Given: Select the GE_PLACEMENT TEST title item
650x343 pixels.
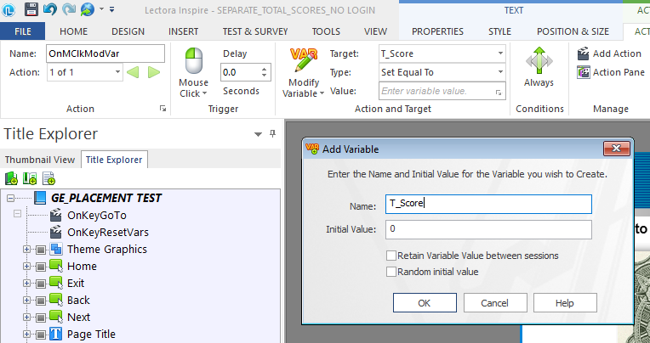Looking at the screenshot, I should 106,198.
